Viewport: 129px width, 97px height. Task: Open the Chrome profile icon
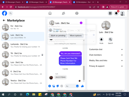pos(107,7)
